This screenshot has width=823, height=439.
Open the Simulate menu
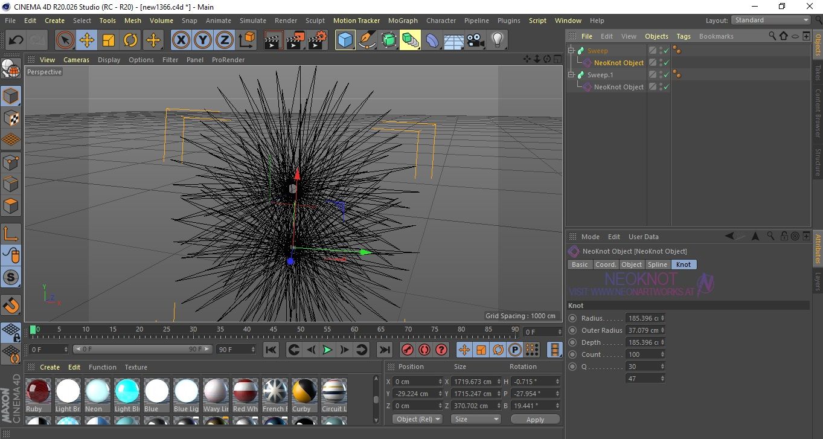(x=253, y=21)
